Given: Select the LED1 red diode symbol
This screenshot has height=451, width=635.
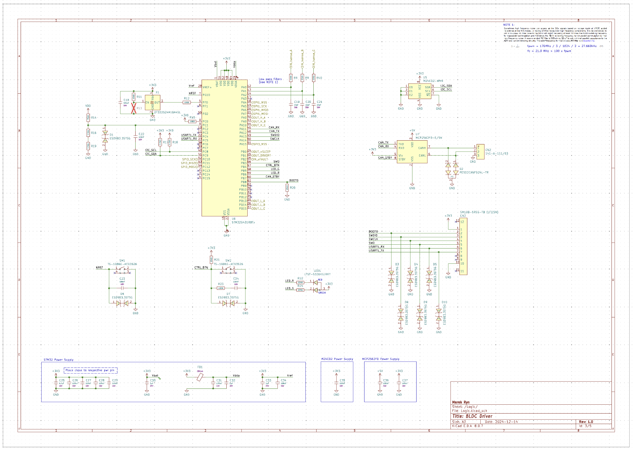Looking at the screenshot, I should pyautogui.click(x=315, y=282).
